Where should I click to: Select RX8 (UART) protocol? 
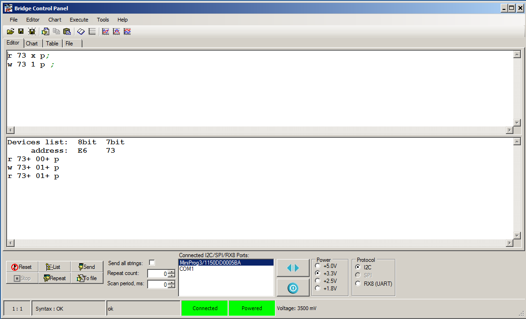pyautogui.click(x=358, y=283)
